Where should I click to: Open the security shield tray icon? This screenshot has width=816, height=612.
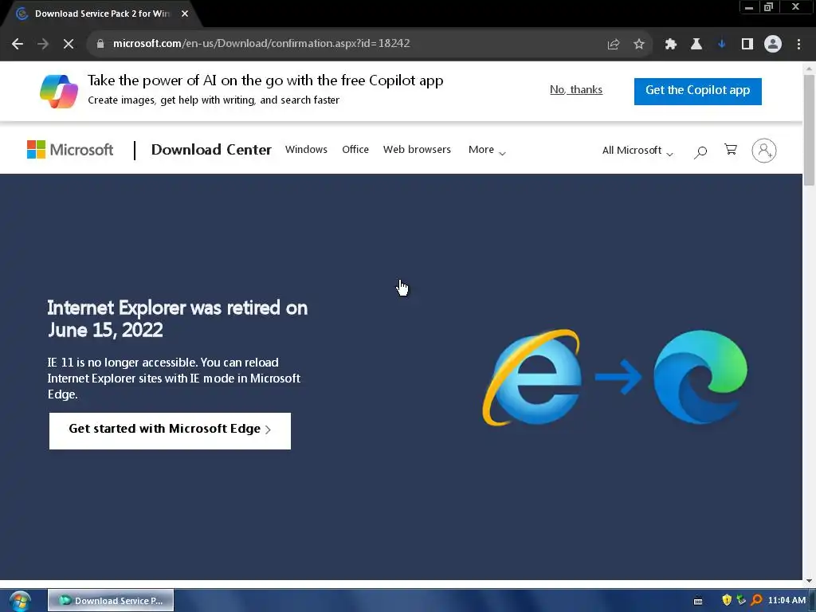point(727,600)
